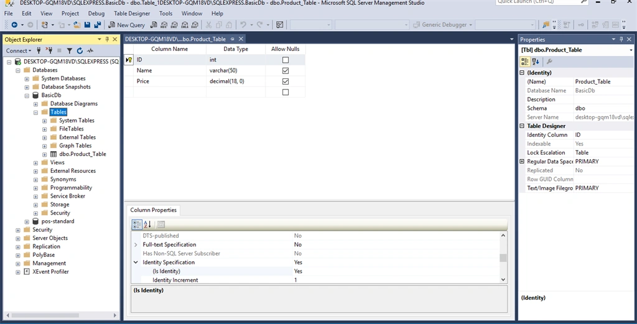This screenshot has width=637, height=324.
Task: Select XEvent Profiler node
Action: [50, 272]
